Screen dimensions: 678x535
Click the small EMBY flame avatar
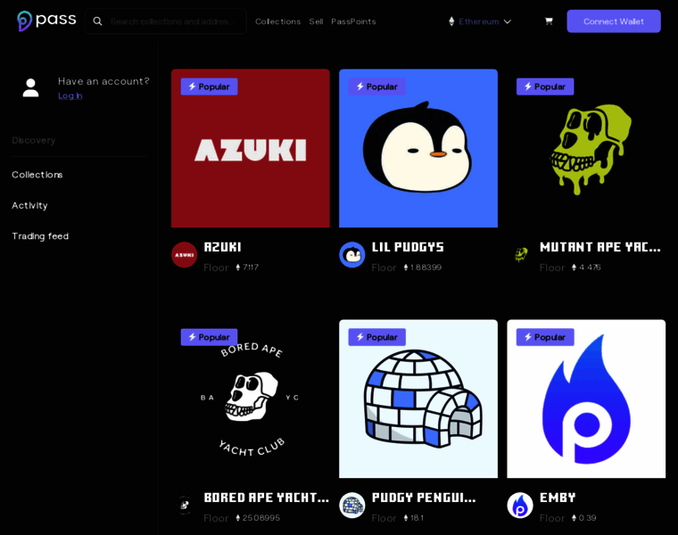coord(520,506)
